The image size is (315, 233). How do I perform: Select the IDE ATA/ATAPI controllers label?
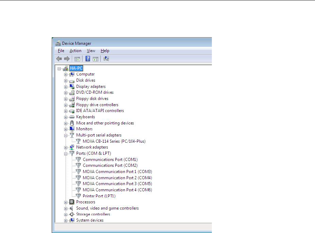[100, 111]
